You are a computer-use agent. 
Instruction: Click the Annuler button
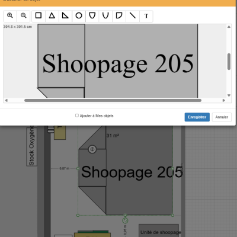click(x=222, y=117)
